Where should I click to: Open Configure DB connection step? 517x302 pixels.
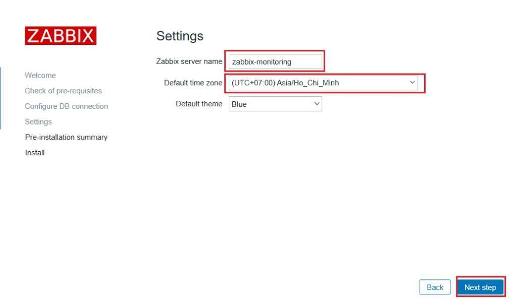pyautogui.click(x=66, y=106)
